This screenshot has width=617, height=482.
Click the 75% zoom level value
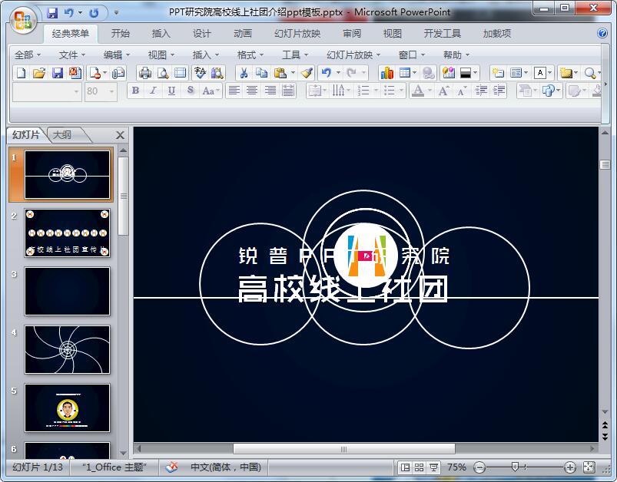coord(456,467)
